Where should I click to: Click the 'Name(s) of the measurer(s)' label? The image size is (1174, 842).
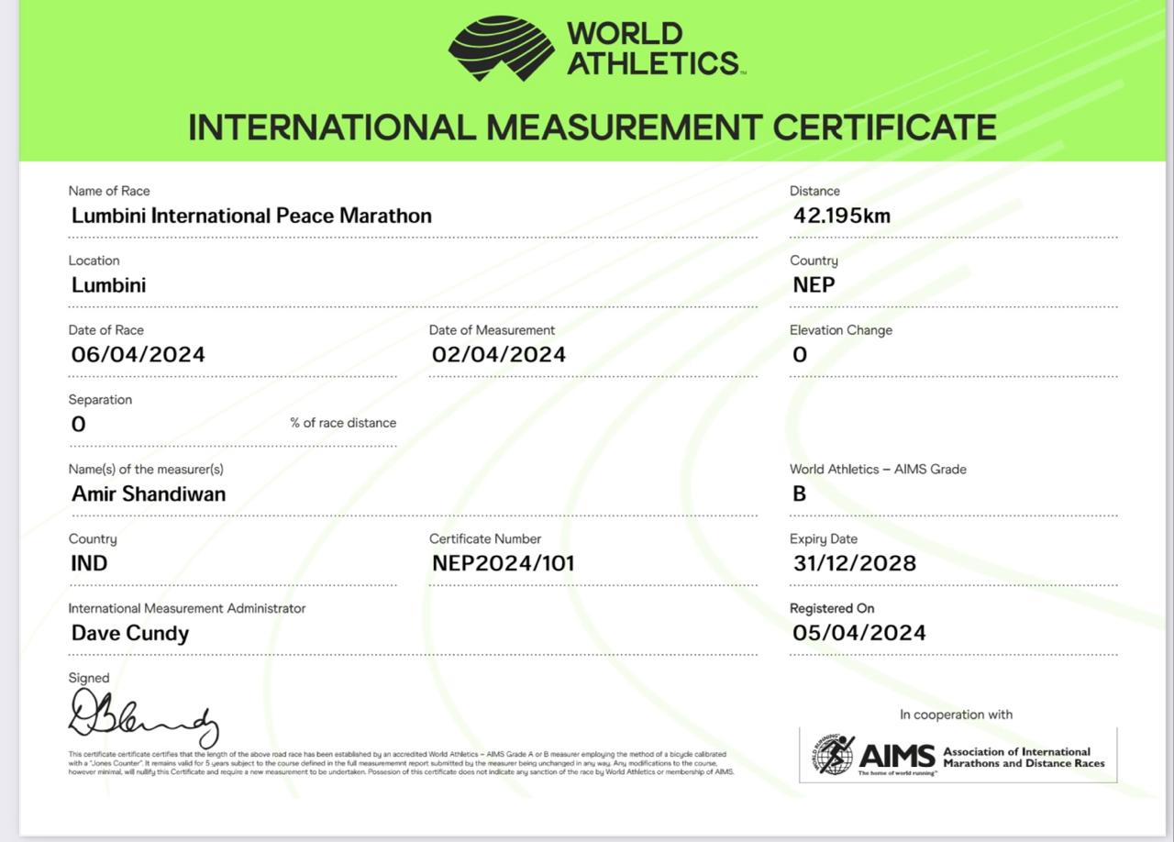coord(146,470)
